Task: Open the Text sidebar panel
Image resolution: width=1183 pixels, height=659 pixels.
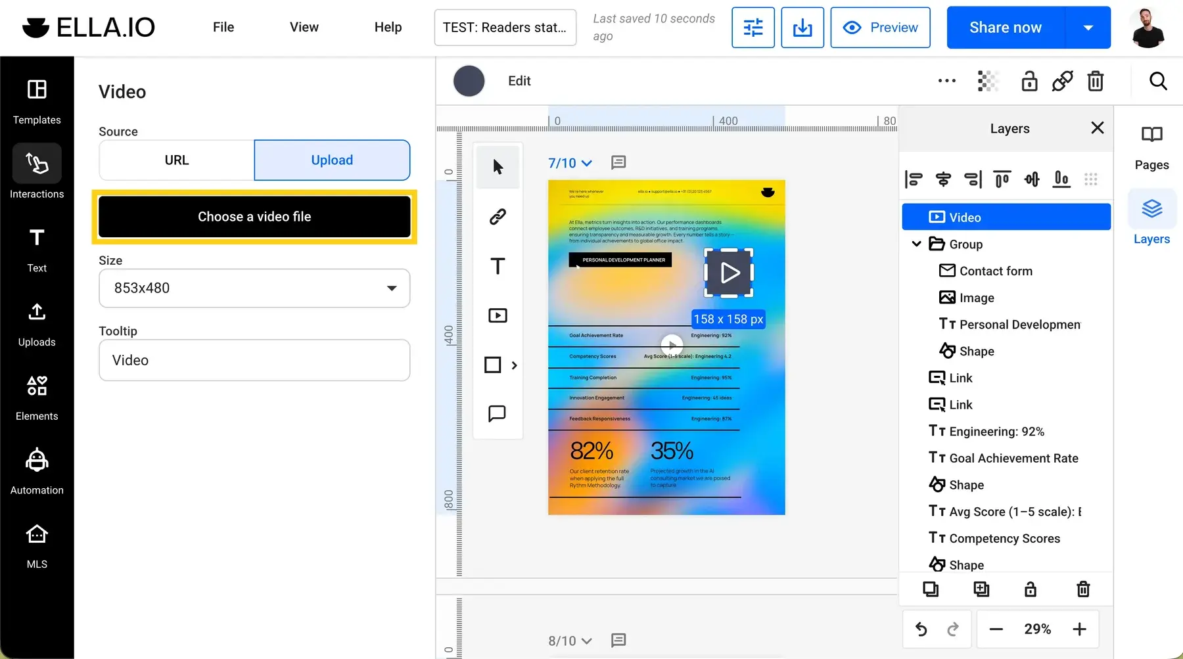Action: [x=37, y=249]
